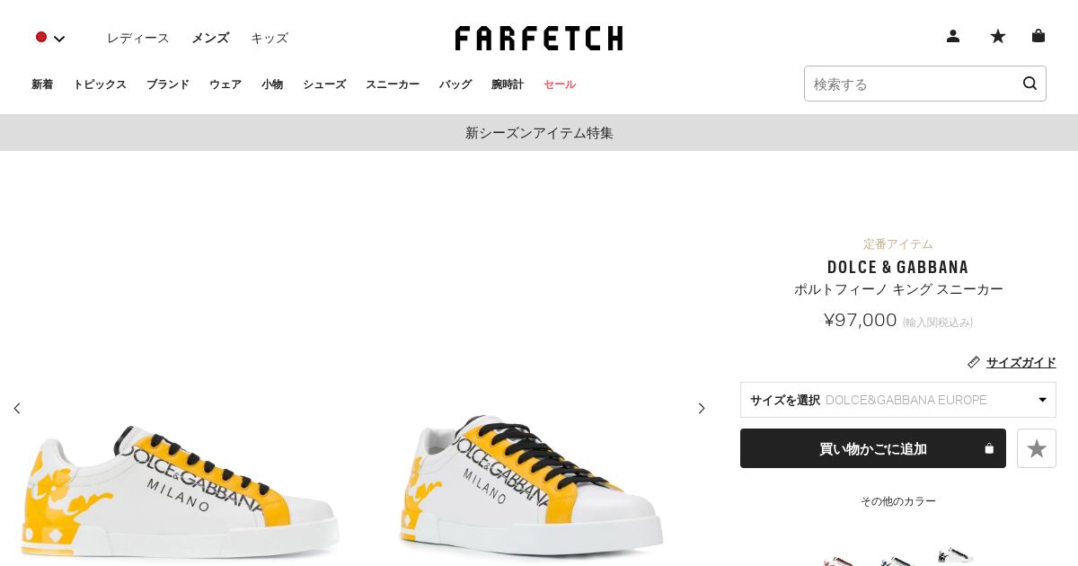Open the account profile icon
This screenshot has width=1078, height=566.
click(953, 36)
